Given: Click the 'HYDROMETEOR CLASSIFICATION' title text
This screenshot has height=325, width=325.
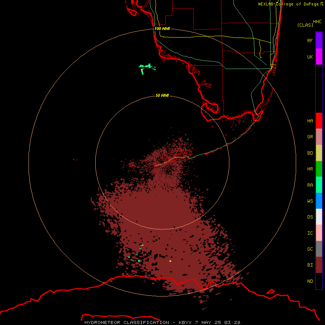Looking at the screenshot, I should click(127, 322).
